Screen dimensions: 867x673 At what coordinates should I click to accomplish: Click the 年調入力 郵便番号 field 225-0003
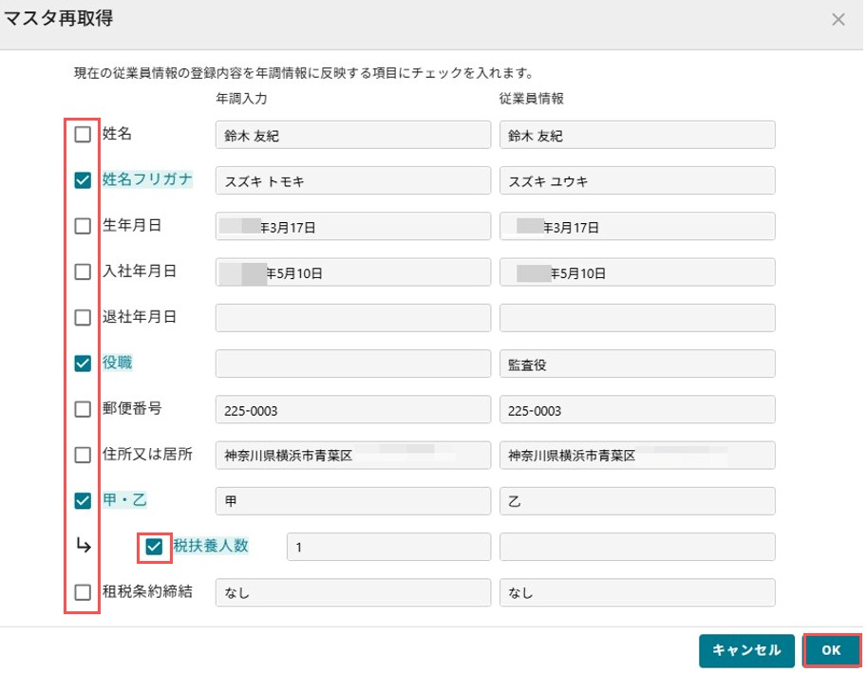[352, 410]
